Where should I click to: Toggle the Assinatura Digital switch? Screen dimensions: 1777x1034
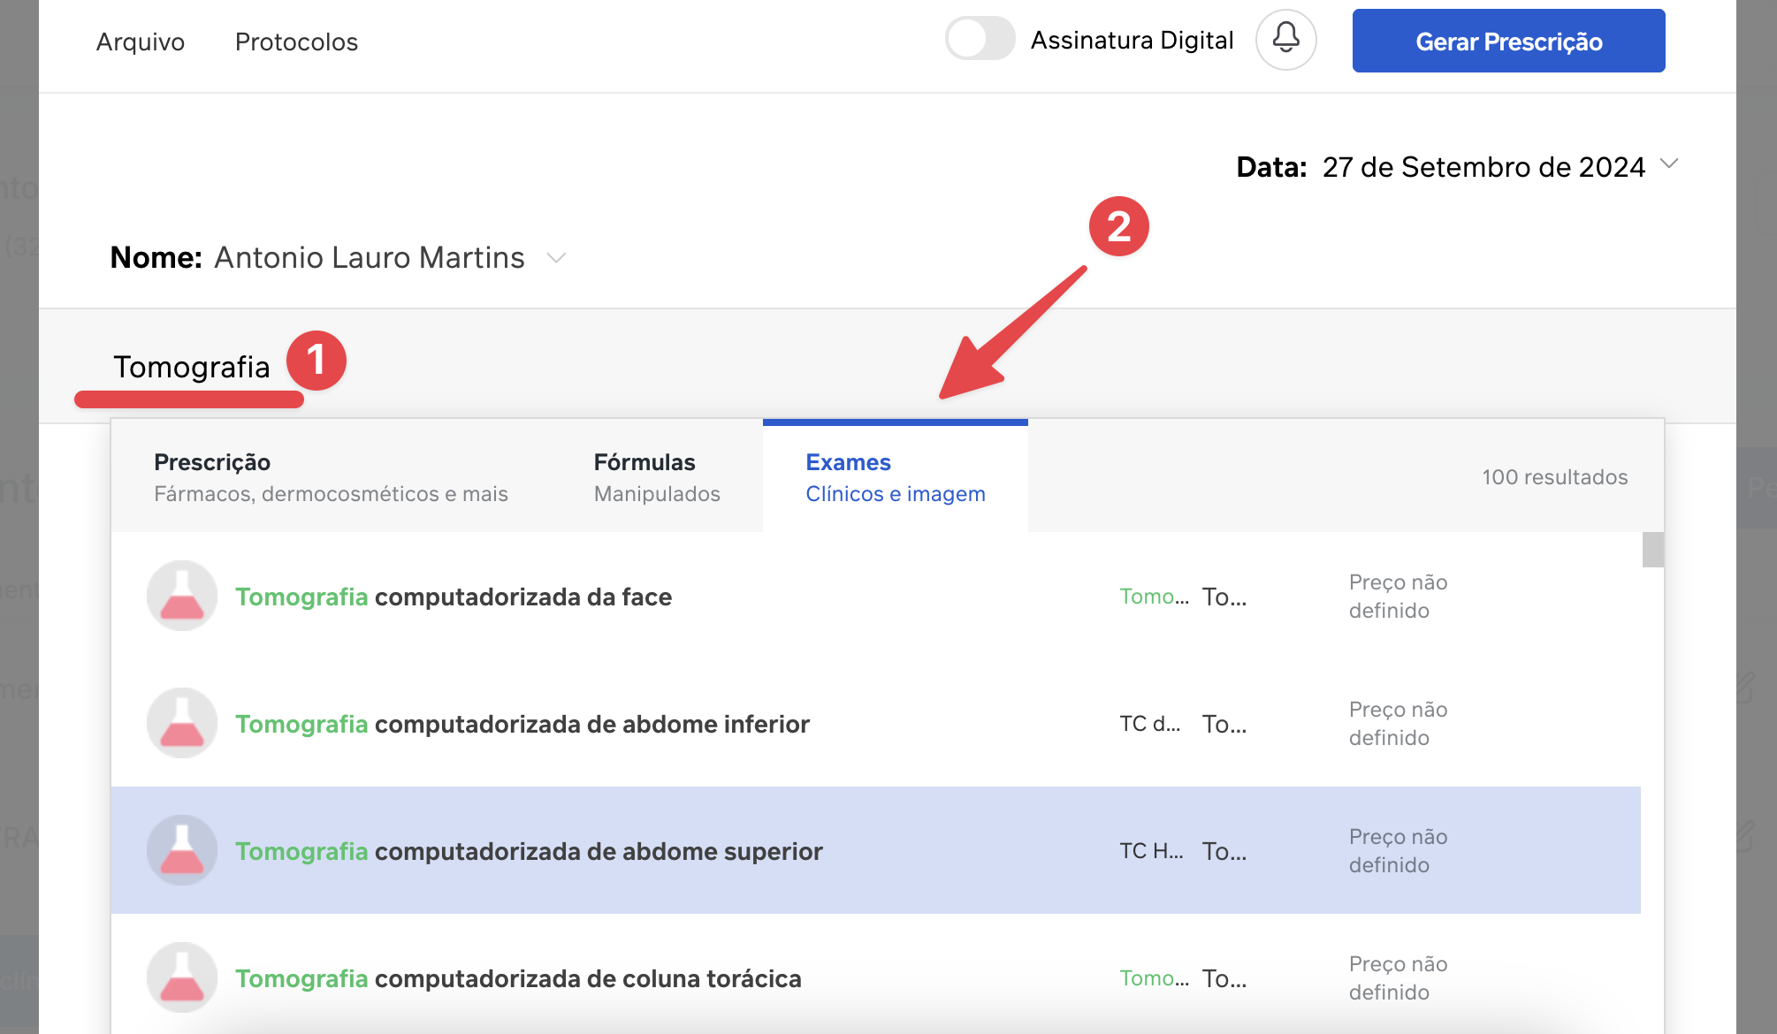tap(980, 40)
